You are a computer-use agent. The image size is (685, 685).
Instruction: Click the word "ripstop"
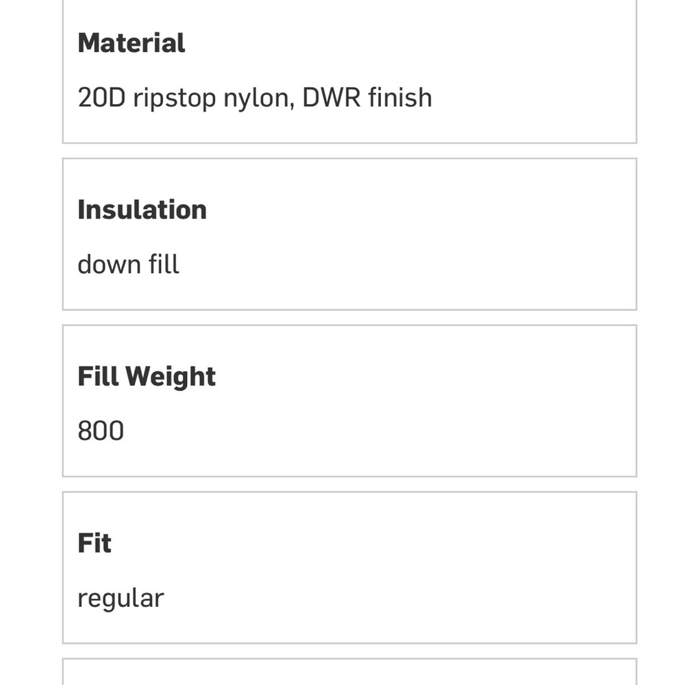175,98
